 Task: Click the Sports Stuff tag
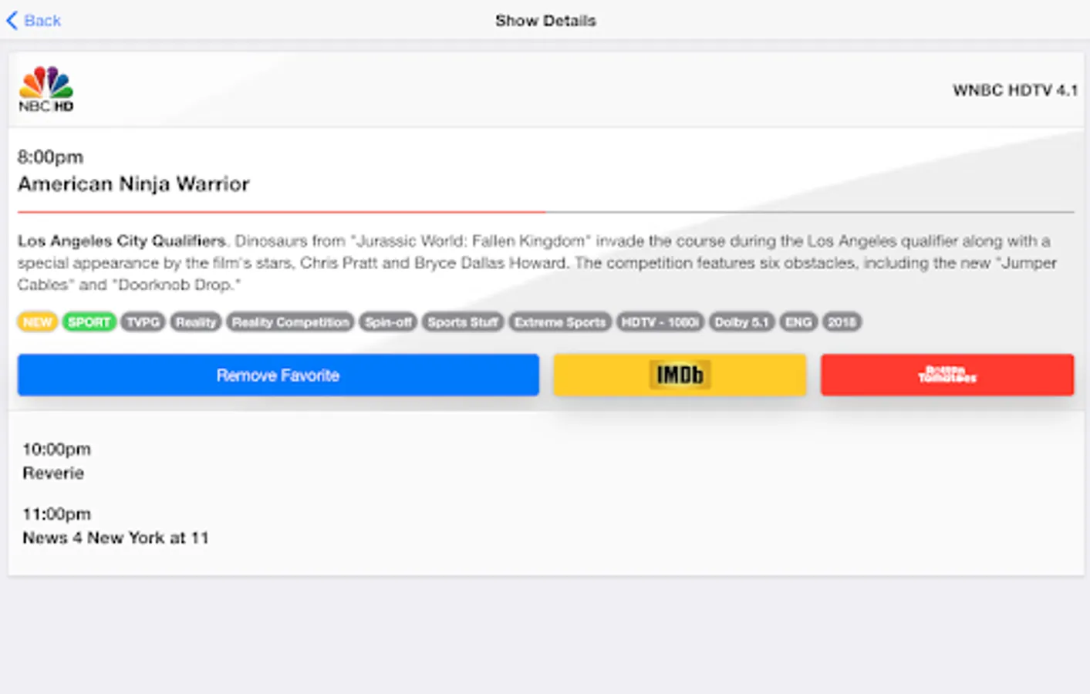[x=463, y=322]
